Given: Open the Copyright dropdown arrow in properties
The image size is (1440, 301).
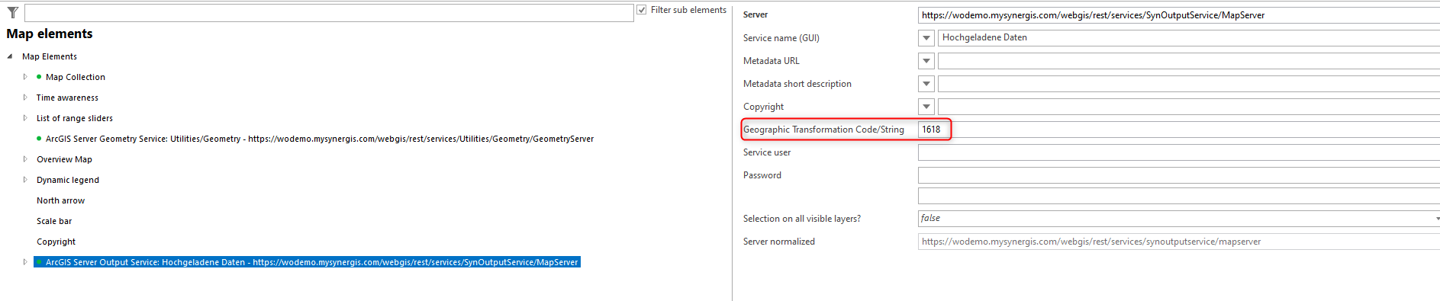Looking at the screenshot, I should click(926, 107).
